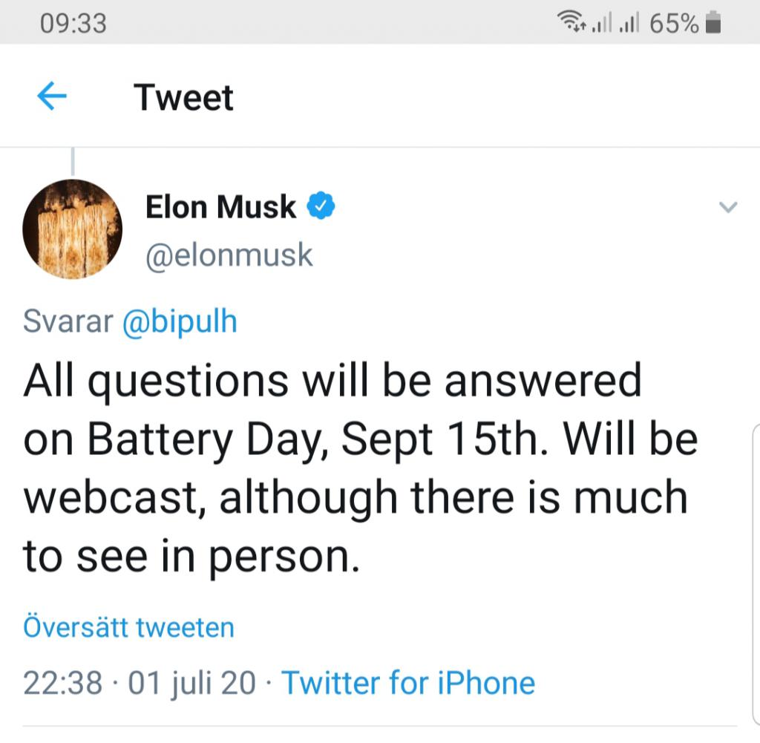The width and height of the screenshot is (760, 743).
Task: Tap the first signal strength icon
Action: (602, 23)
